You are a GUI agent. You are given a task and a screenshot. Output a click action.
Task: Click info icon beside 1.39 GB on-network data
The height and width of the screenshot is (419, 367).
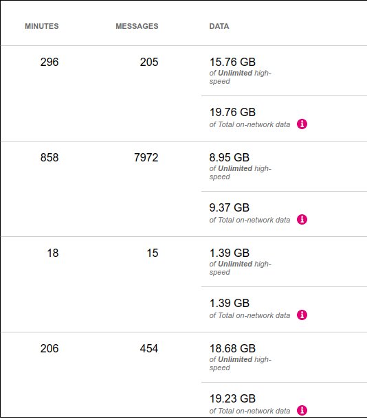pyautogui.click(x=302, y=315)
